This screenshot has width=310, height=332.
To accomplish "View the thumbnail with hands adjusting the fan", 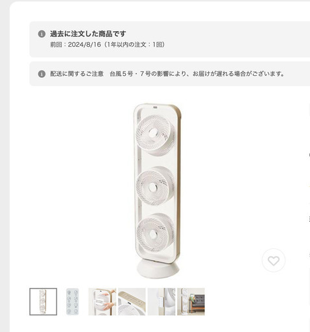I will pos(102,302).
